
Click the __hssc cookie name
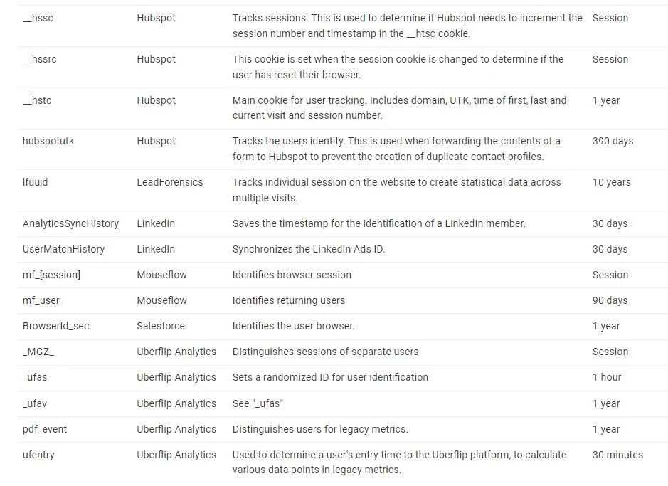click(x=38, y=18)
